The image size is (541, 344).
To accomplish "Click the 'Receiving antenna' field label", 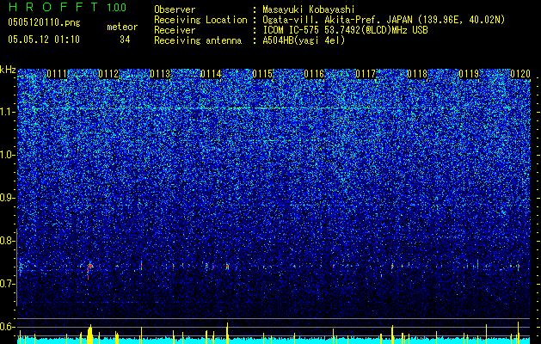I will pyautogui.click(x=198, y=40).
